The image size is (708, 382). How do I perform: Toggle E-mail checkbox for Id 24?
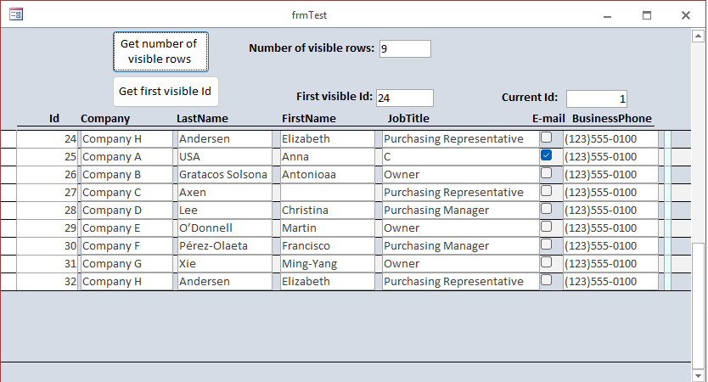[546, 138]
